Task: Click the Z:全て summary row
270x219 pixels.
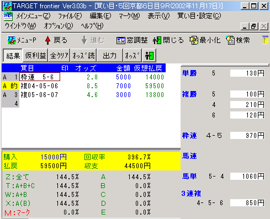Action: pos(42,177)
